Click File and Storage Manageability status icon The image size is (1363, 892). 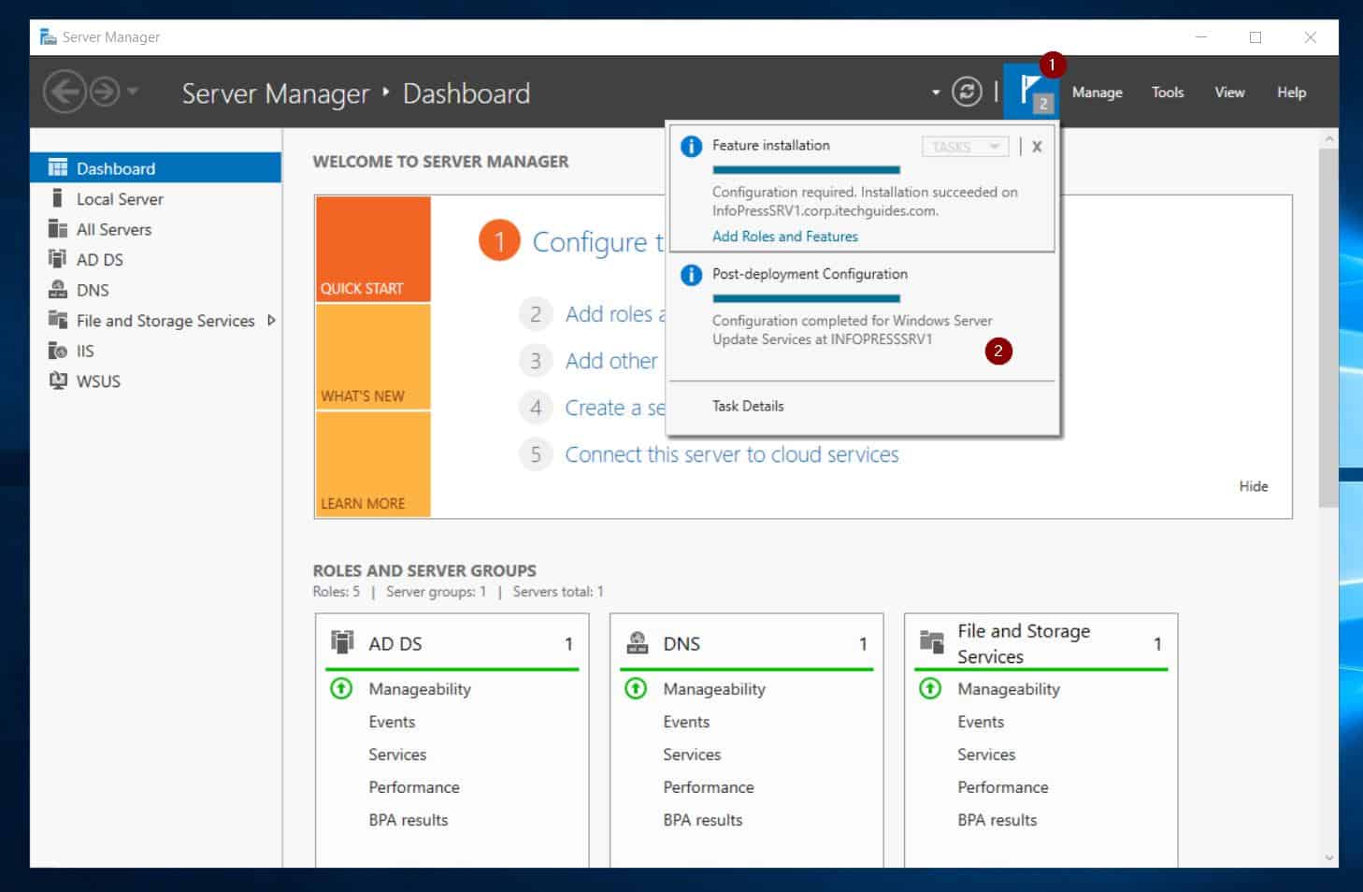[930, 689]
